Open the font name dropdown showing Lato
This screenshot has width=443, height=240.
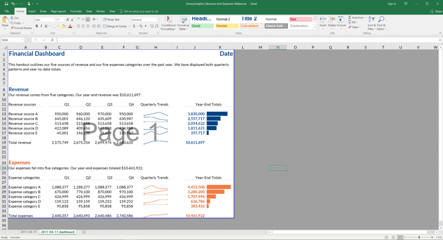click(x=44, y=19)
